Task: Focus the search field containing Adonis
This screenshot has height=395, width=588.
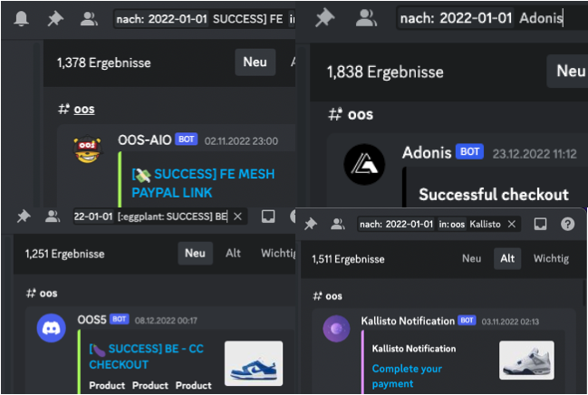Action: point(492,18)
